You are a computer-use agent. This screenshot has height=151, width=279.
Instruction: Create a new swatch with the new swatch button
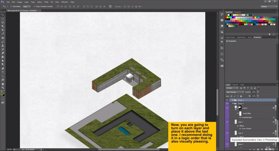tap(269, 34)
